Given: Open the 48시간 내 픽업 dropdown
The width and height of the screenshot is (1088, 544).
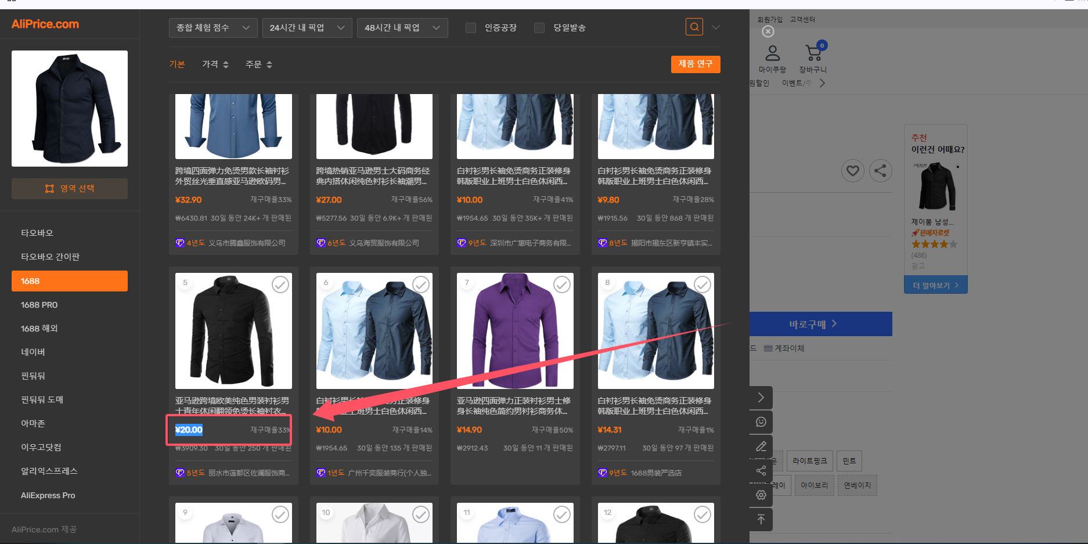Looking at the screenshot, I should coord(402,28).
